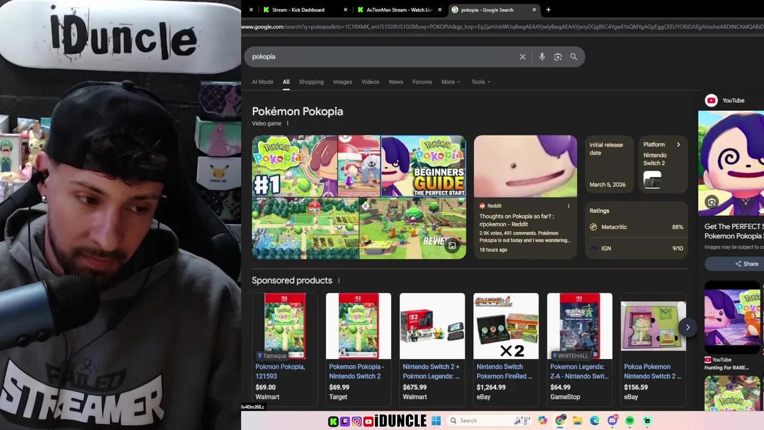Select the Images search tab
Viewport: 764px width, 430px height.
click(x=343, y=82)
